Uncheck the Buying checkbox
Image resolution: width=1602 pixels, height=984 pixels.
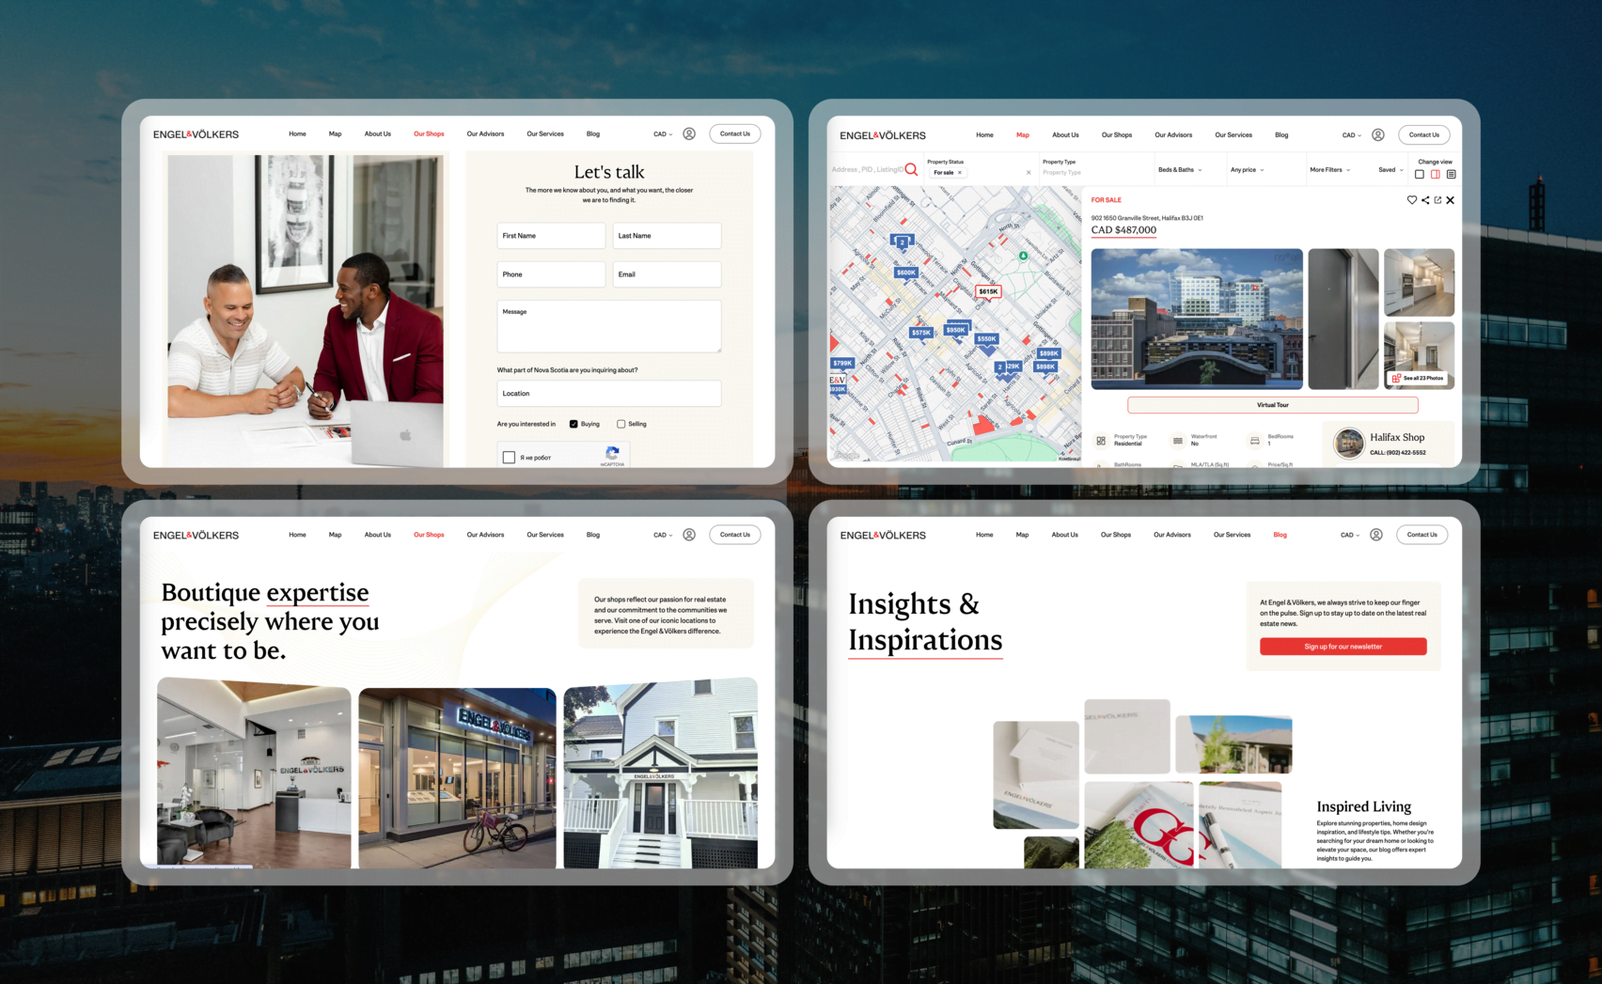pos(573,424)
